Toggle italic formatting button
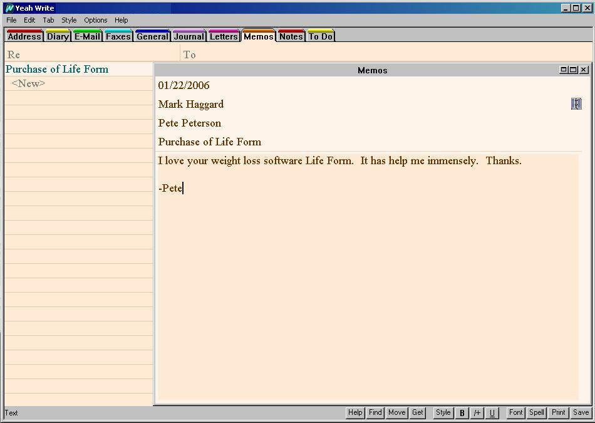The width and height of the screenshot is (595, 423). click(477, 413)
